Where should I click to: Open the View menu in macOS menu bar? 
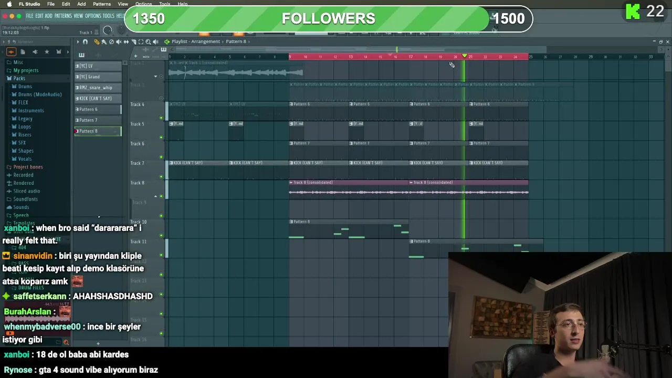click(x=123, y=4)
